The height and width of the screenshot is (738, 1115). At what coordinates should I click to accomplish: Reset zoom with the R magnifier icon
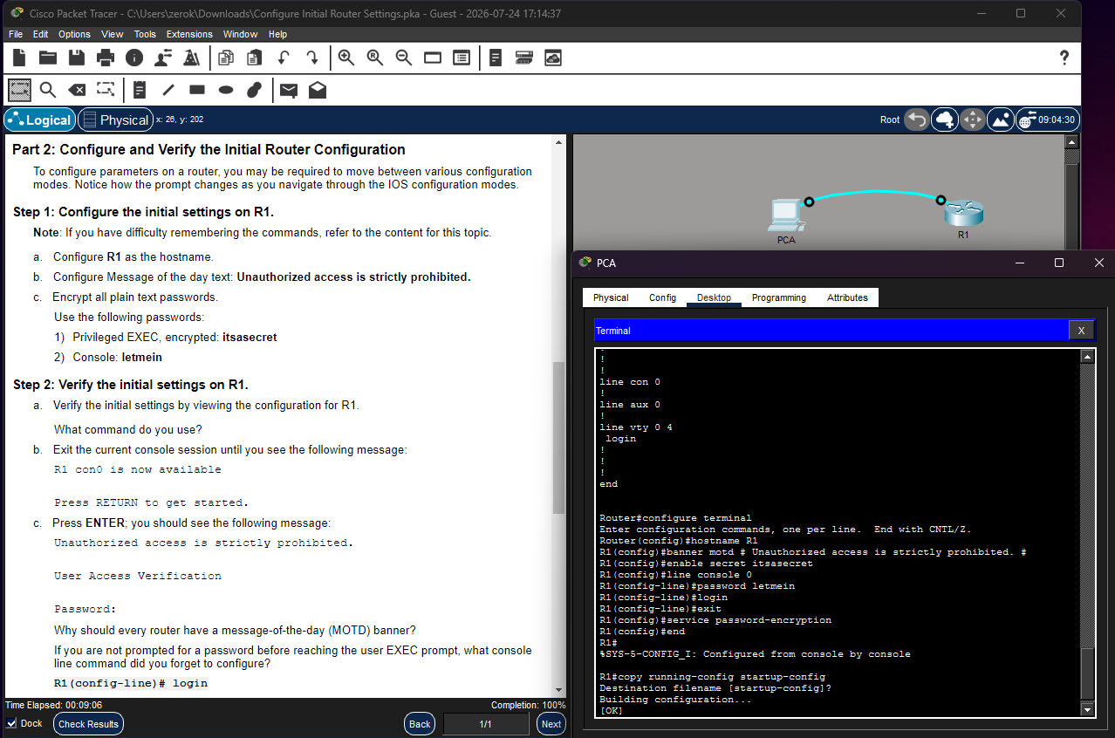tap(375, 58)
